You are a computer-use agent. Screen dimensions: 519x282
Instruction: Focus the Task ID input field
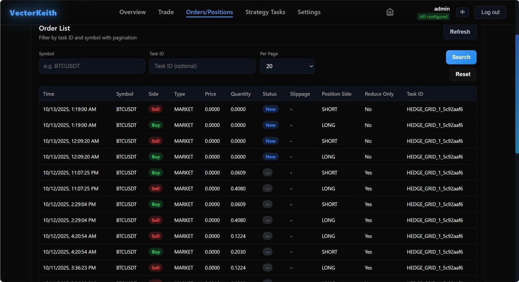[x=202, y=66]
